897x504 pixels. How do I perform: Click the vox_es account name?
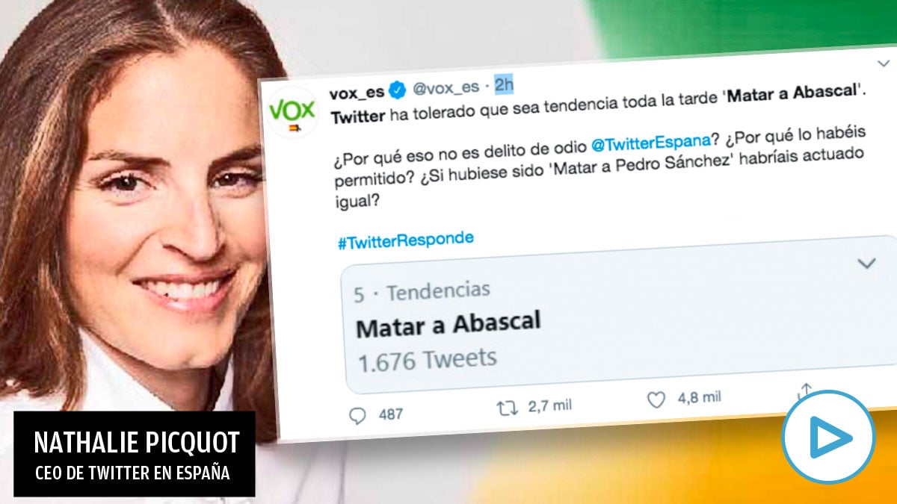click(x=357, y=92)
